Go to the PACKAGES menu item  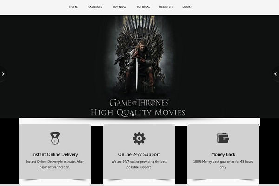coord(95,7)
